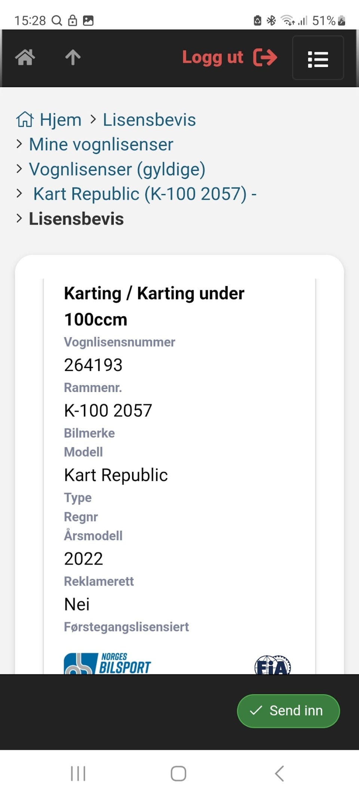The width and height of the screenshot is (359, 798).
Task: Tap the home icon in top bar
Action: click(25, 58)
